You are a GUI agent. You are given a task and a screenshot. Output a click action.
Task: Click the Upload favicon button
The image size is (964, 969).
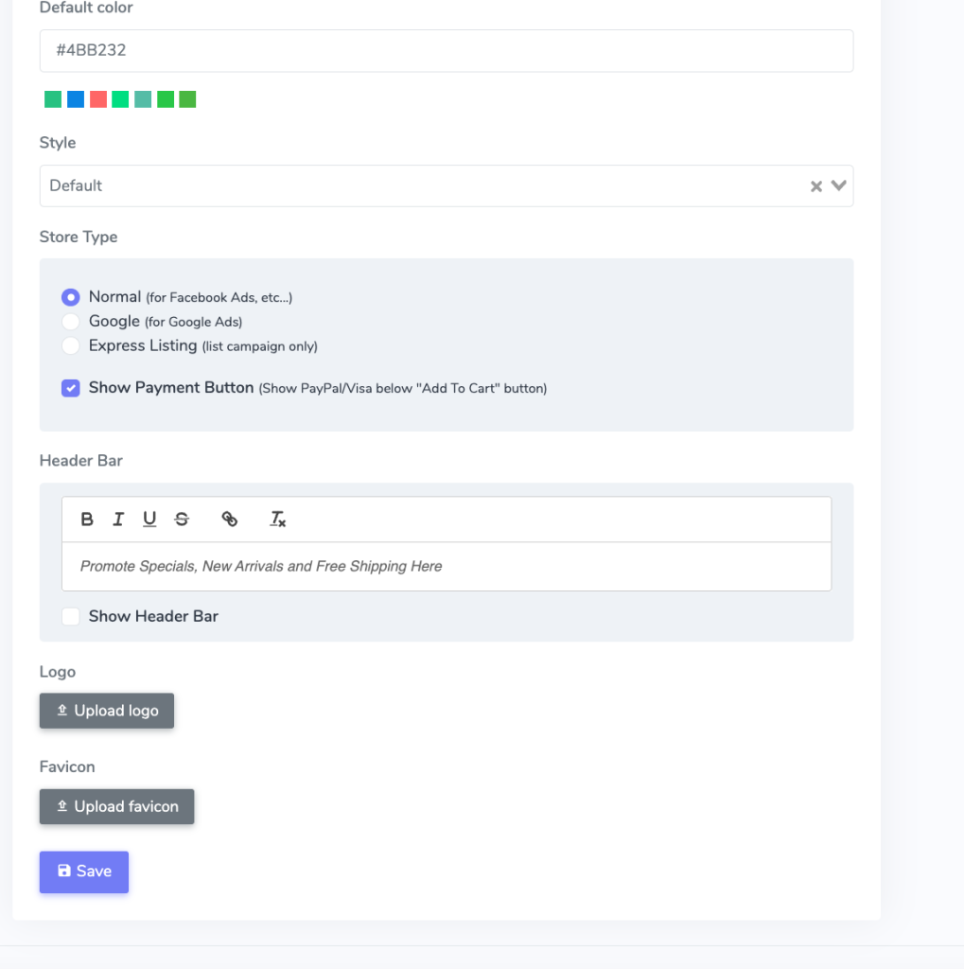click(116, 806)
